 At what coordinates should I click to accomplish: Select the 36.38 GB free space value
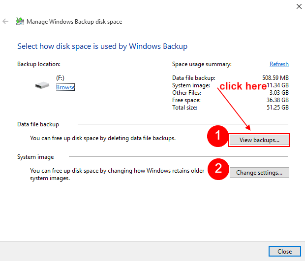[277, 100]
